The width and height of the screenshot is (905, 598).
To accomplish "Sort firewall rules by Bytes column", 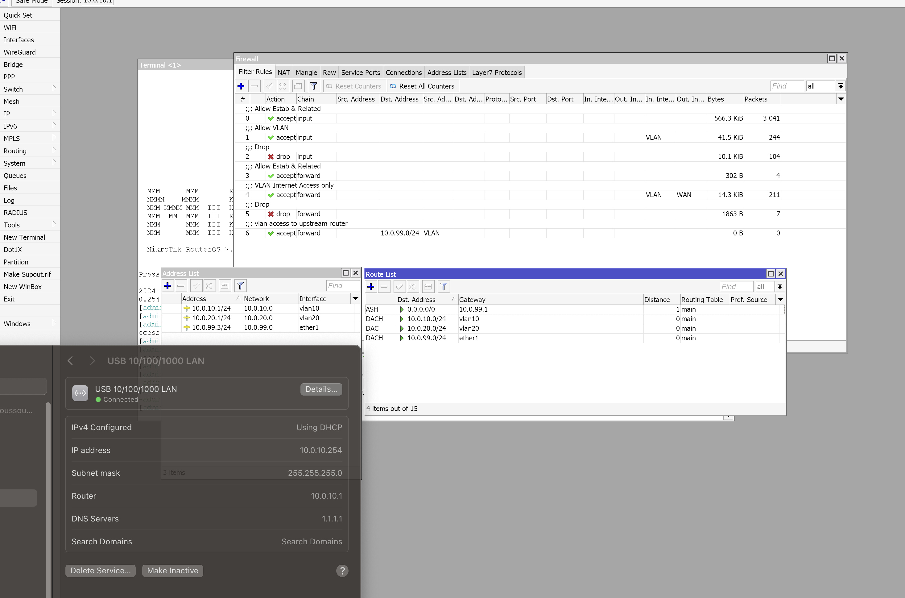I will [x=725, y=99].
